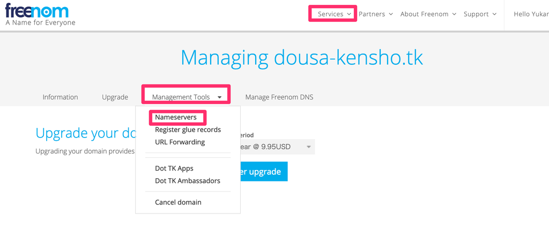Select Cancel domain option
The width and height of the screenshot is (549, 252).
pyautogui.click(x=178, y=202)
